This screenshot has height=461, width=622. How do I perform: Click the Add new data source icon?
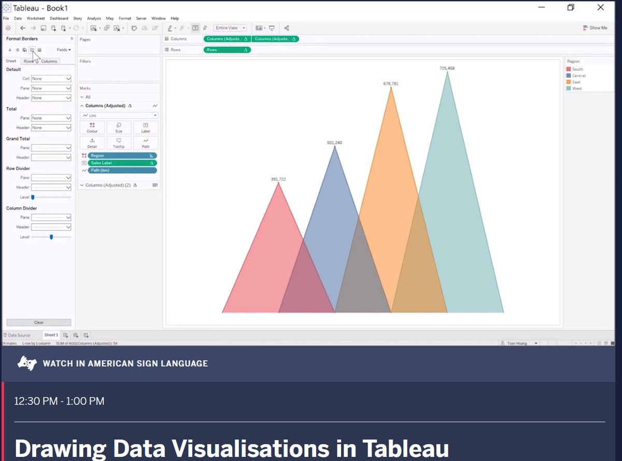tap(53, 28)
